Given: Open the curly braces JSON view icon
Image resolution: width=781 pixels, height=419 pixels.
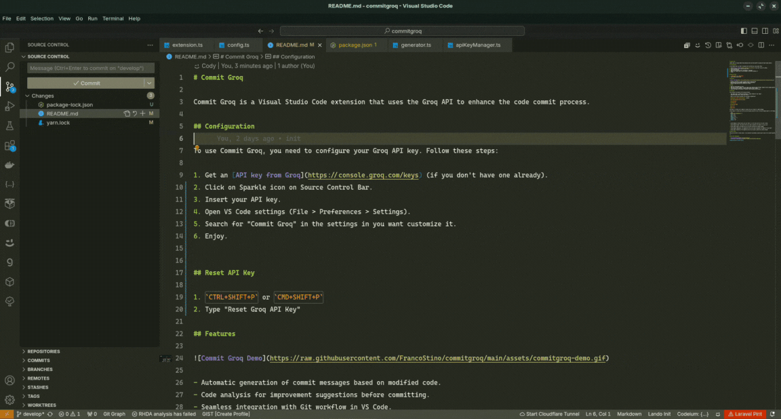Looking at the screenshot, I should pos(9,184).
